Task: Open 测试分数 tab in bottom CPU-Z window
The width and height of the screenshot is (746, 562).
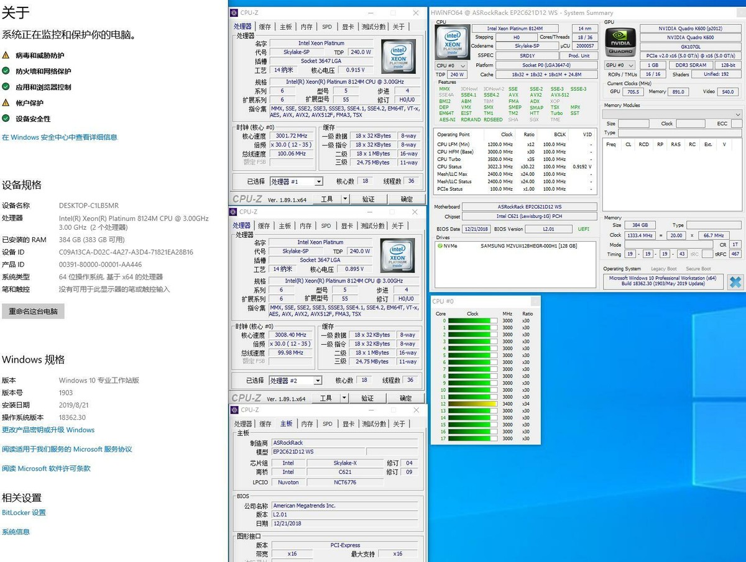Action: (x=374, y=424)
